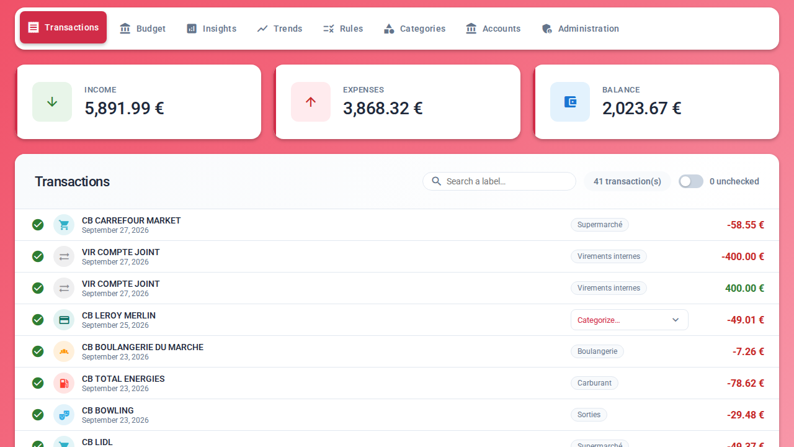
Task: Uncheck the CB TOTAL ENERGIES transaction
Action: (x=38, y=383)
